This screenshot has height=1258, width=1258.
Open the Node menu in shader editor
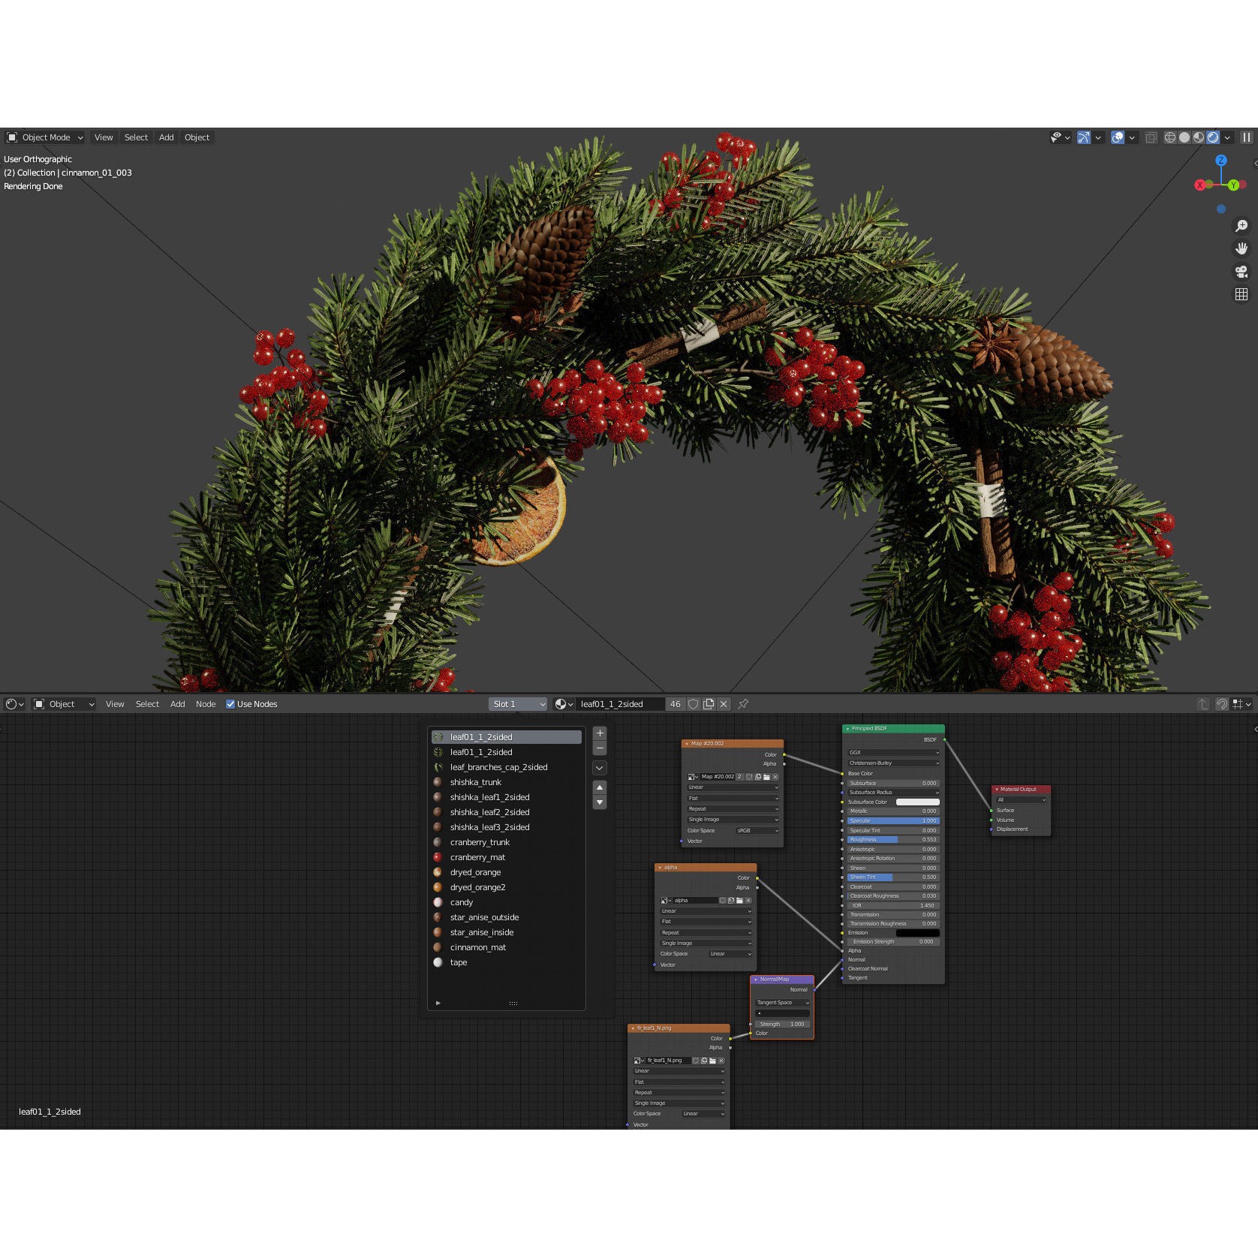206,704
